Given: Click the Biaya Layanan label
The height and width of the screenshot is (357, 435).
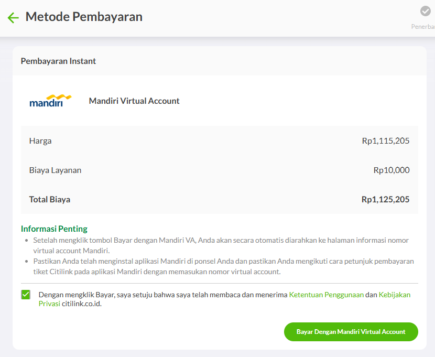Looking at the screenshot, I should pos(55,170).
